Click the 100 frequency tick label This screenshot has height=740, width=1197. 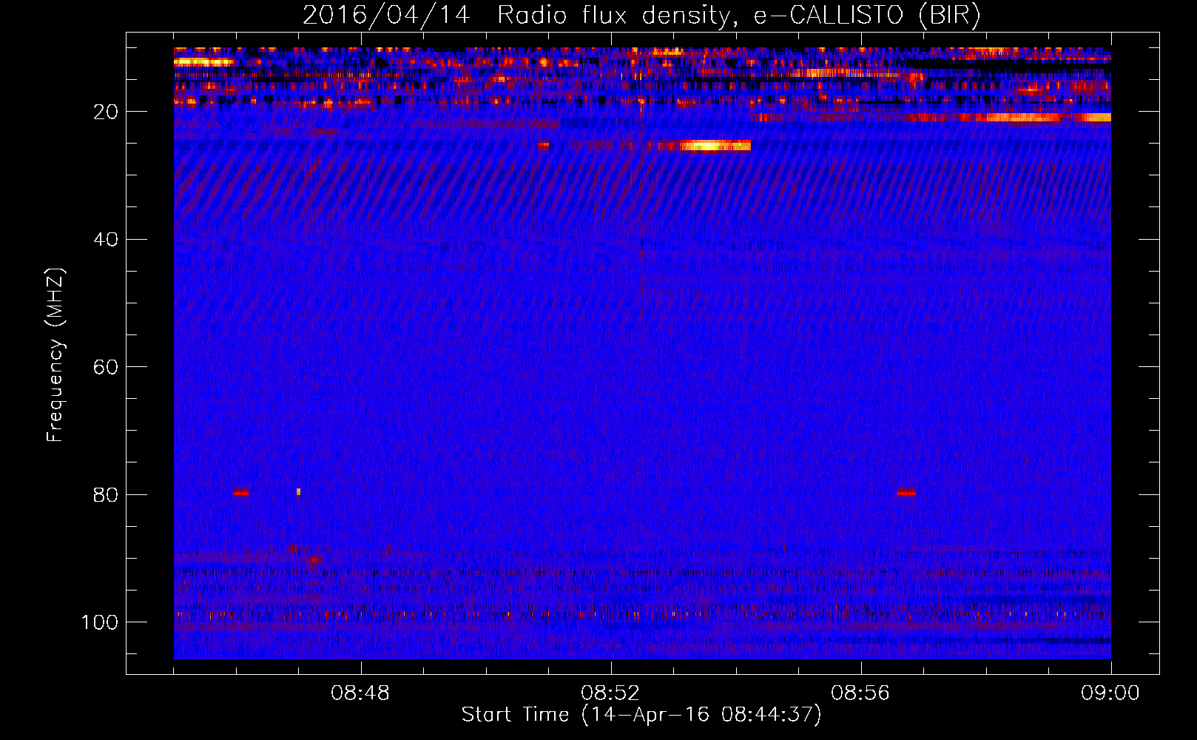[x=100, y=622]
